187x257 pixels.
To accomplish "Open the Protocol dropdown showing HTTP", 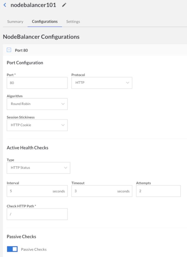I will [102, 83].
